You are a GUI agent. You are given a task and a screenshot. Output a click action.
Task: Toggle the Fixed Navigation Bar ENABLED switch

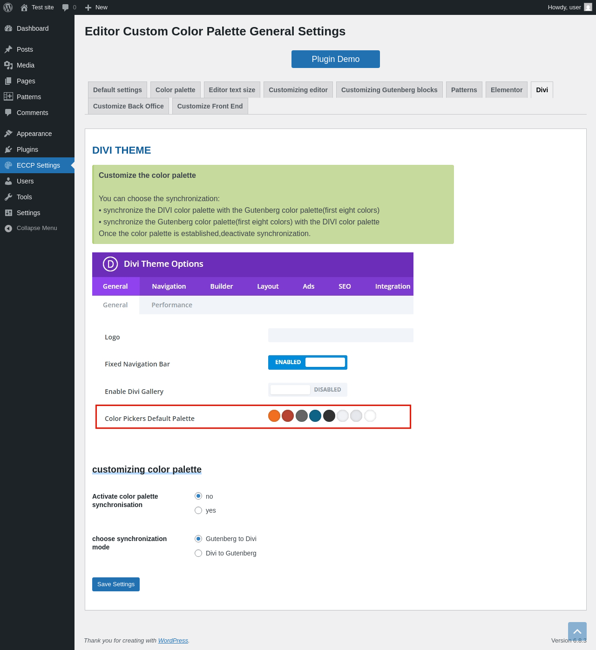pyautogui.click(x=308, y=362)
